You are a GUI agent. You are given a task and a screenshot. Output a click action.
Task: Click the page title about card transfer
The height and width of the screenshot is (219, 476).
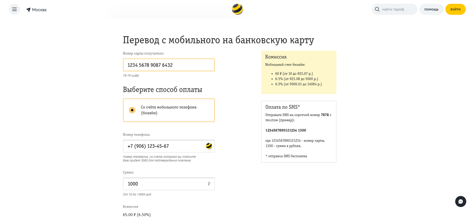coord(218,40)
